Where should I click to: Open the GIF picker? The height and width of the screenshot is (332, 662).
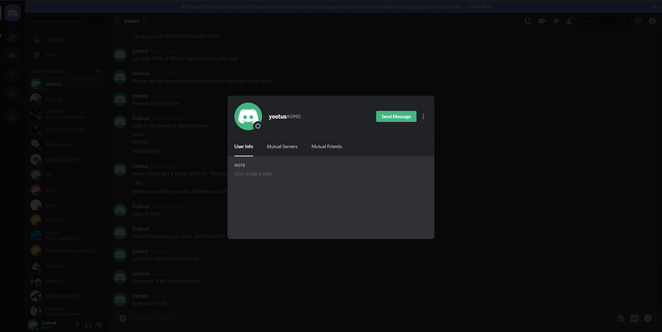pyautogui.click(x=634, y=318)
